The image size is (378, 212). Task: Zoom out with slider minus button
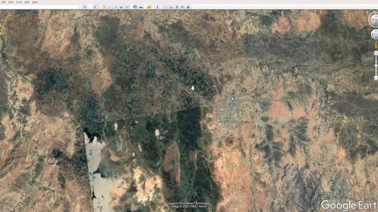376,78
